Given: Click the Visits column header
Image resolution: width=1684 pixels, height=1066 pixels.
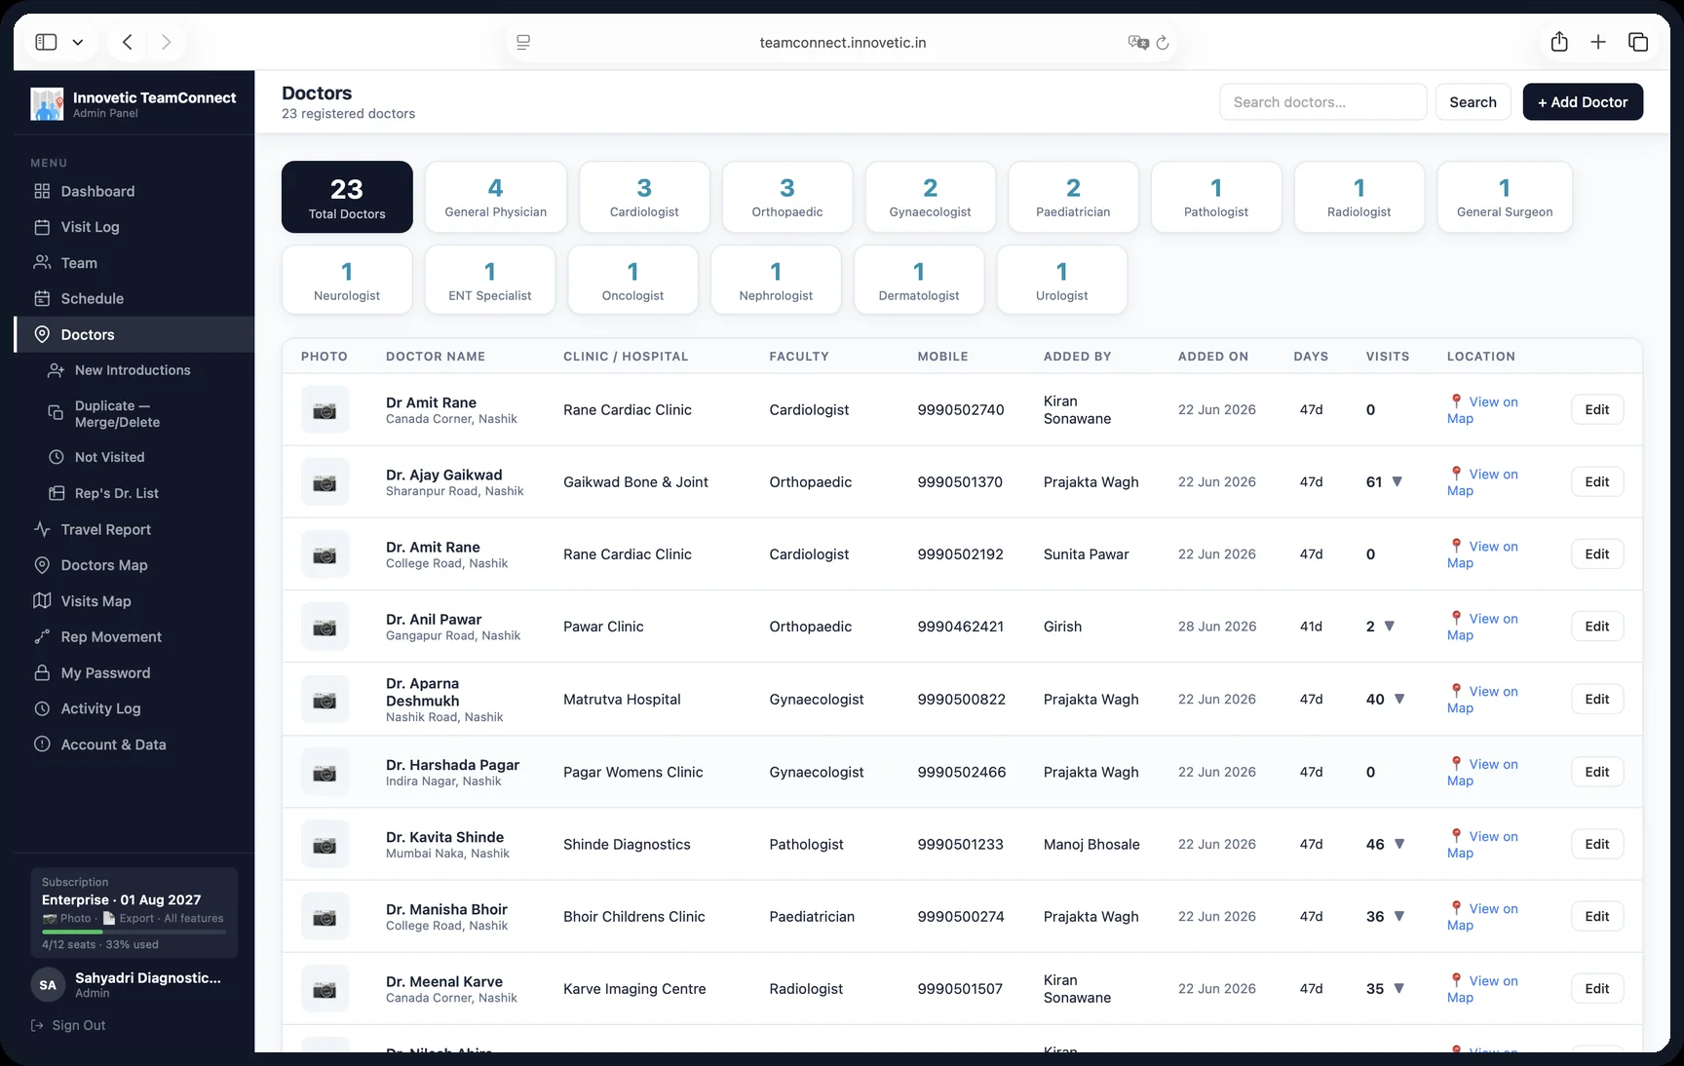Looking at the screenshot, I should pyautogui.click(x=1388, y=357).
